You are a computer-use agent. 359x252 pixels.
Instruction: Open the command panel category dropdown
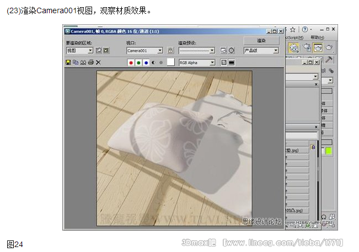click(330, 80)
